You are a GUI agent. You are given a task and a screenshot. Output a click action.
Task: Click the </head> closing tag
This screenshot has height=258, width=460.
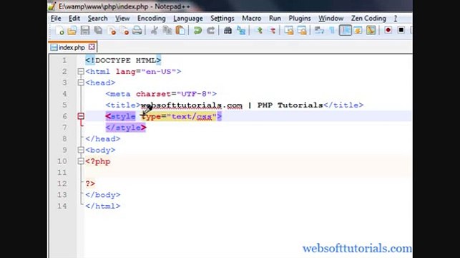[x=103, y=139]
